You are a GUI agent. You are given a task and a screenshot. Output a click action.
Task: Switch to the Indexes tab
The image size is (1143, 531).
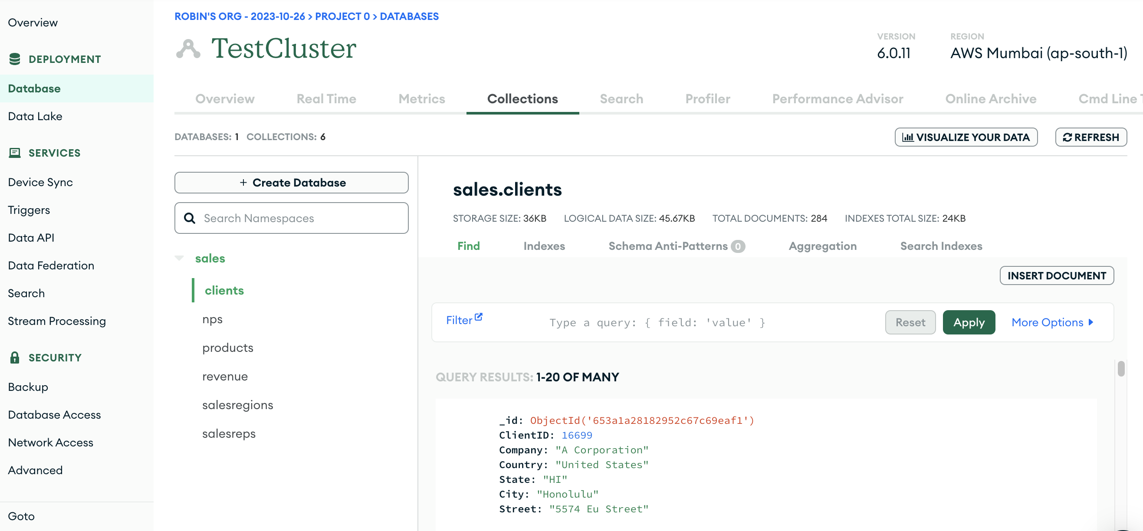544,246
